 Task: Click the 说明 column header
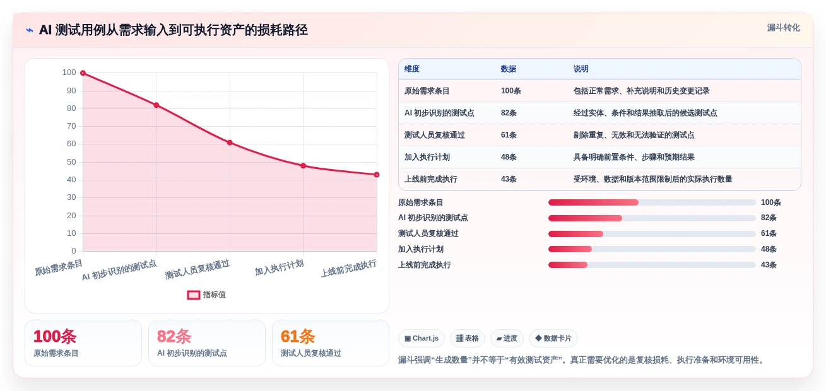[x=581, y=69]
